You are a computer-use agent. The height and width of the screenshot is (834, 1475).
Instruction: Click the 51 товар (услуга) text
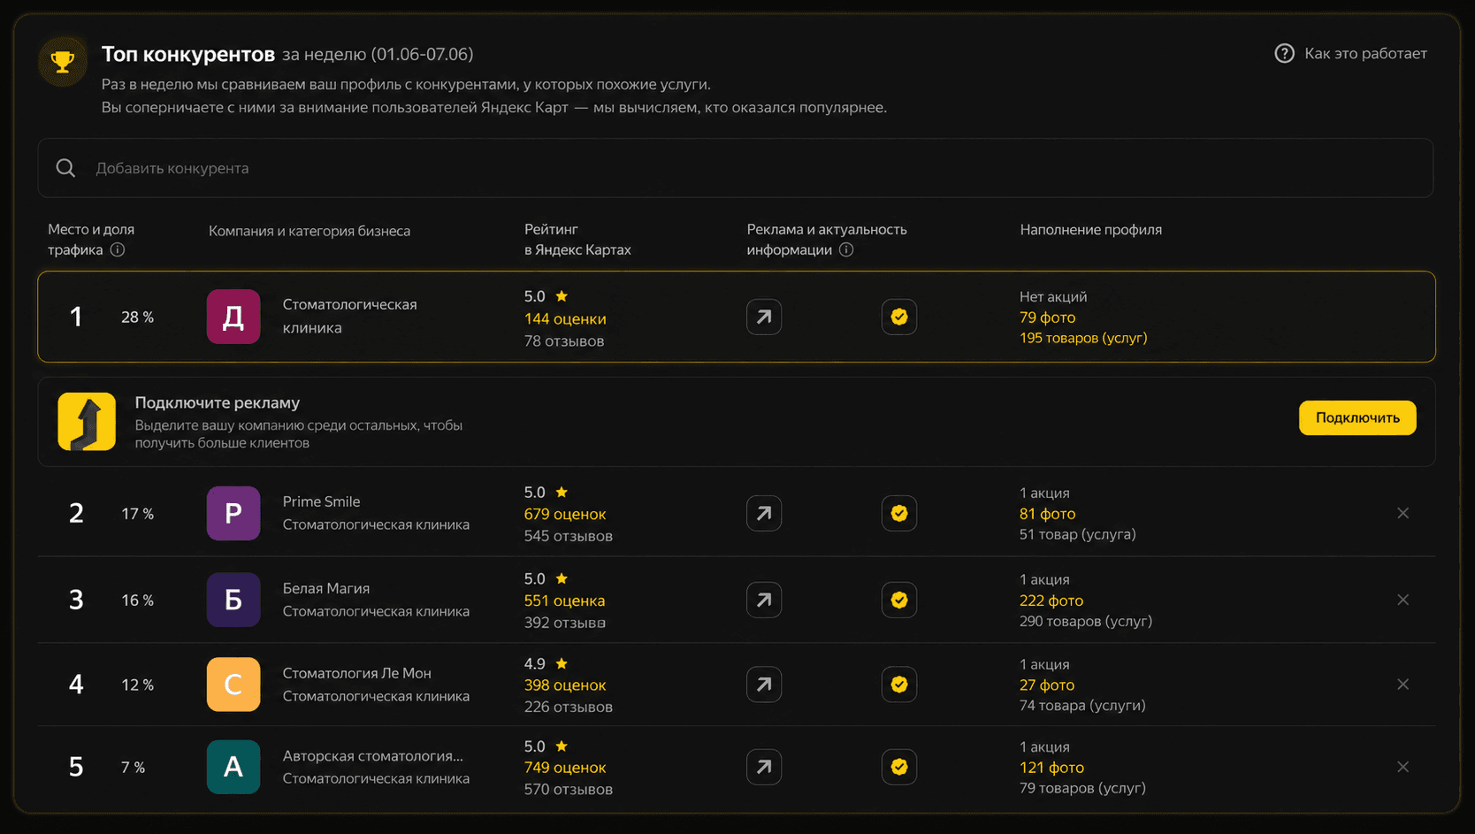1078,534
